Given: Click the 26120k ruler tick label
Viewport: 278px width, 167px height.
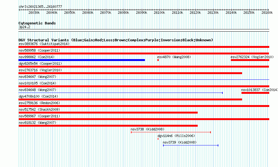Looking at the screenshot, I should (195, 13).
